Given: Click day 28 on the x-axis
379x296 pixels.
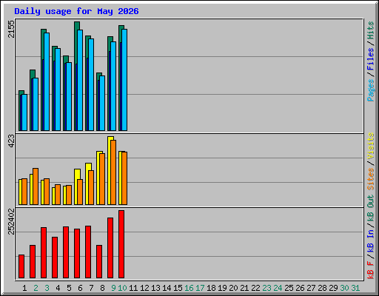Looking at the screenshot, I should tap(322, 288).
